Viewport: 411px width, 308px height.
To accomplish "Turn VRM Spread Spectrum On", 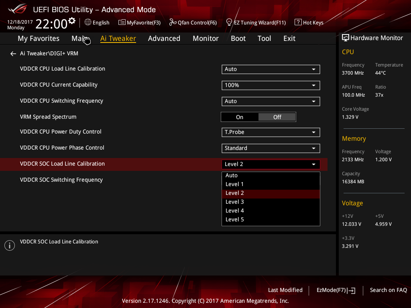I will pos(240,117).
